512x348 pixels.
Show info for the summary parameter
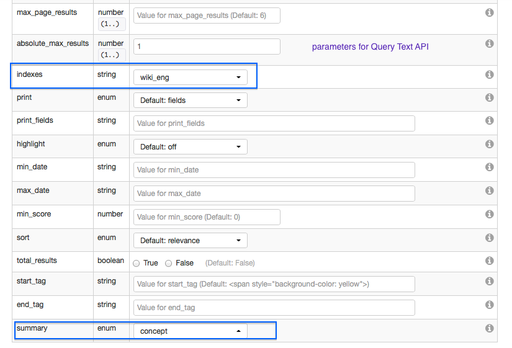point(489,328)
